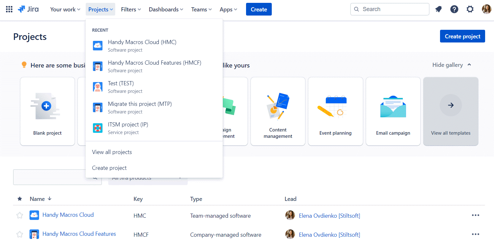Click the blue Create button
The width and height of the screenshot is (494, 244).
259,9
